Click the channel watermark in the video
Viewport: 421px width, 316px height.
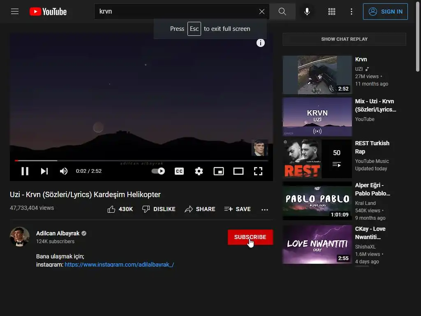click(x=259, y=148)
